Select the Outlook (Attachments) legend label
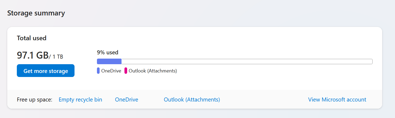Screen dimensions: 395x118 [x=153, y=71]
